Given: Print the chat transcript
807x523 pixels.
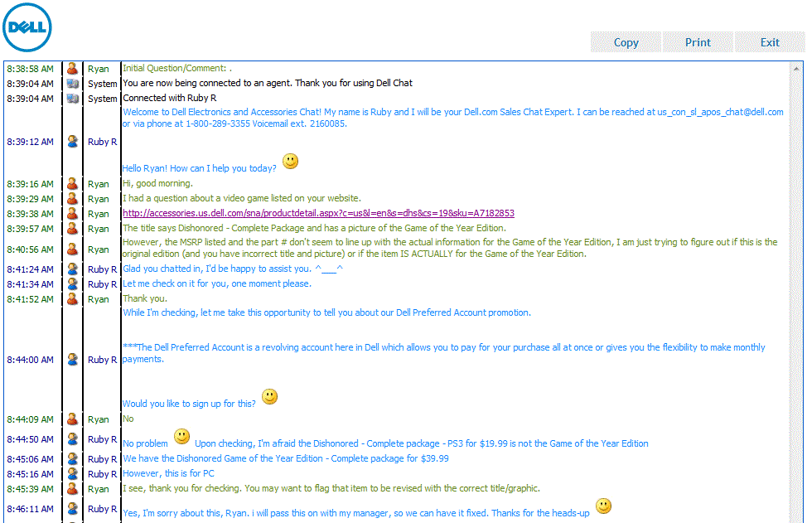Looking at the screenshot, I should [698, 42].
